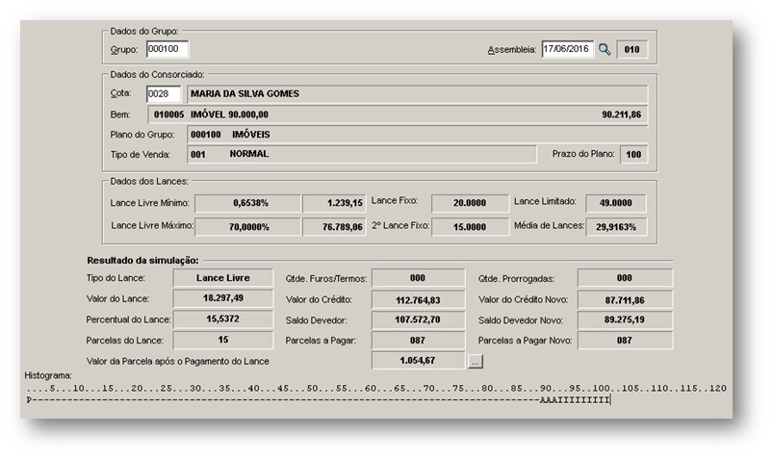The height and width of the screenshot is (459, 773).
Task: Click Qtde. Furos/Termos value 000
Action: pyautogui.click(x=418, y=278)
